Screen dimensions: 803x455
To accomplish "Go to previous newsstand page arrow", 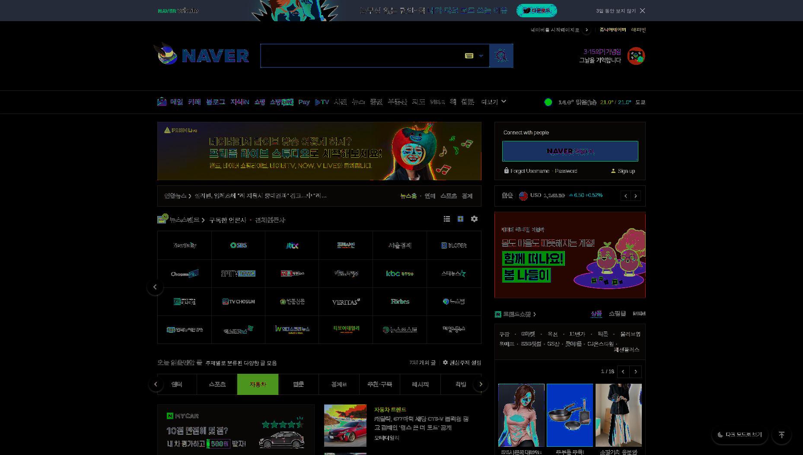I will pos(155,287).
